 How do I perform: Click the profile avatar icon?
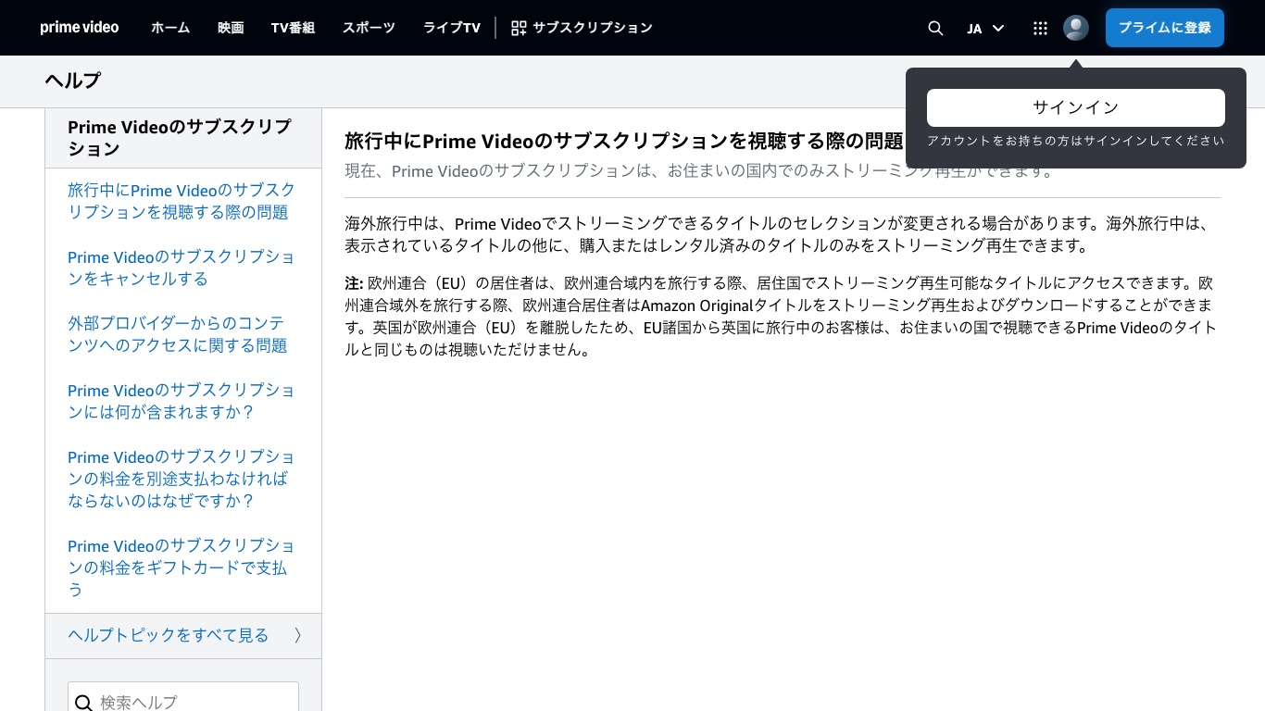coord(1076,28)
